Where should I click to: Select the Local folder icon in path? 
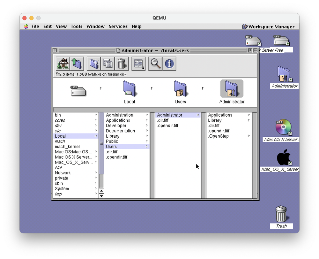coord(130,89)
